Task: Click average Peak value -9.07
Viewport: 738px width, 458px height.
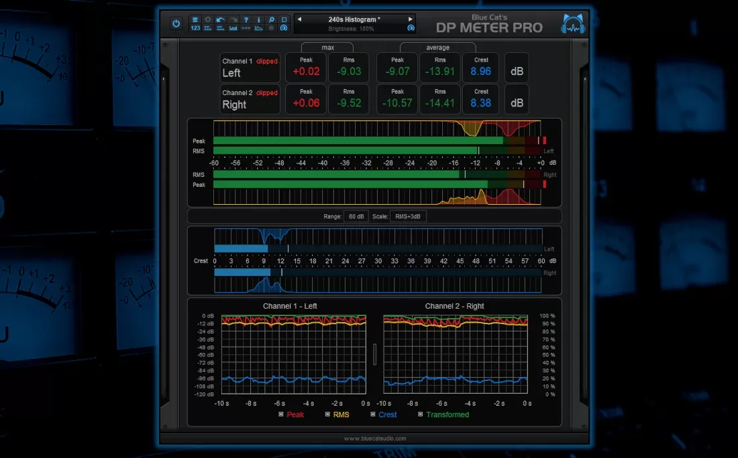Action: tap(397, 72)
